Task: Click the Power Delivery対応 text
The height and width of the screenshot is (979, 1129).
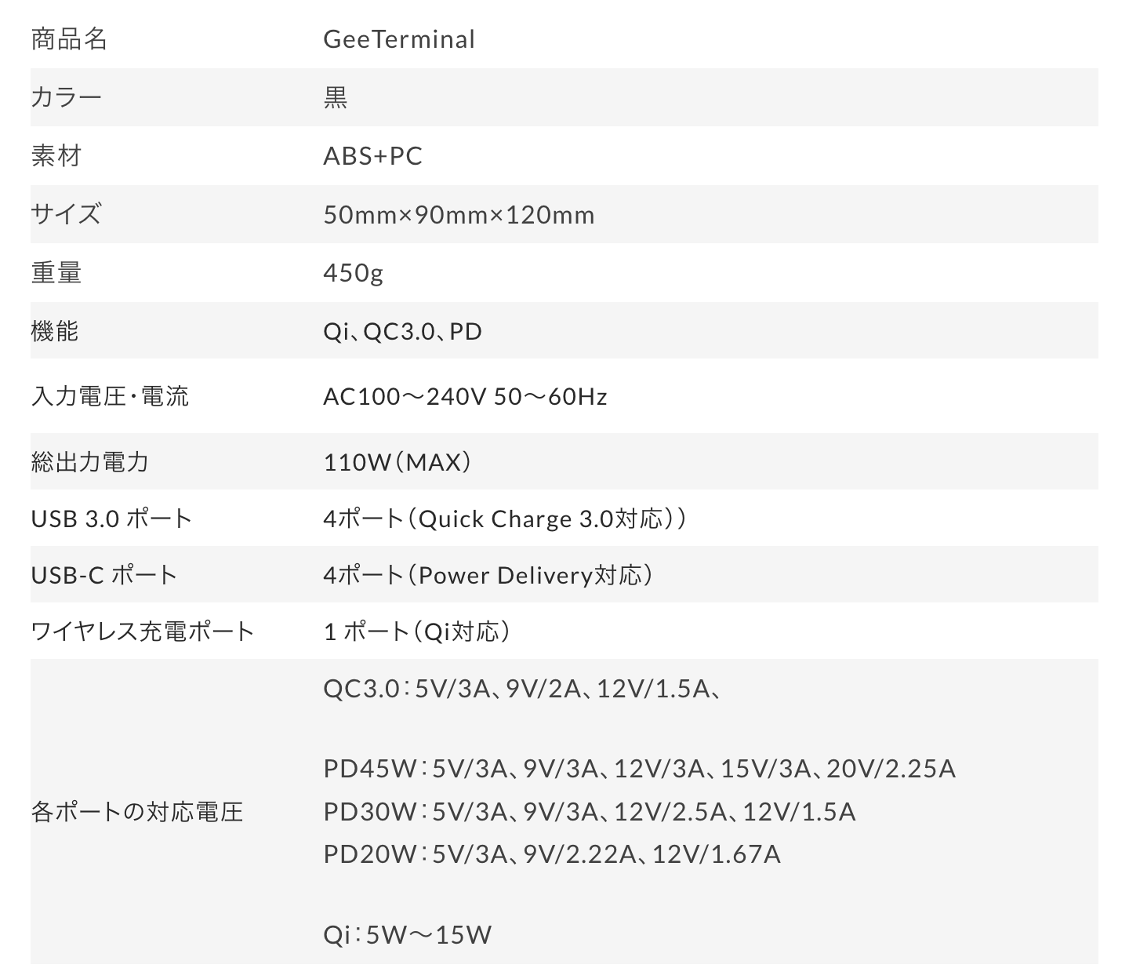Action: coord(531,576)
